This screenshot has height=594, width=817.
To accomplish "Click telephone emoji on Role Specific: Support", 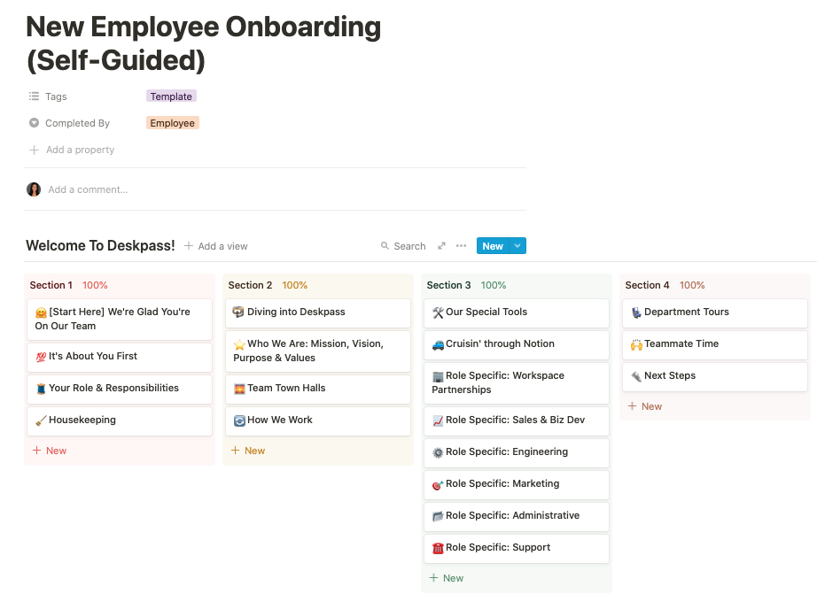I will [439, 548].
